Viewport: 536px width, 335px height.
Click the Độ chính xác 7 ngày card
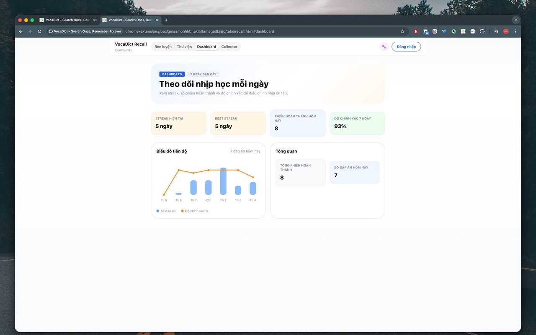[357, 123]
